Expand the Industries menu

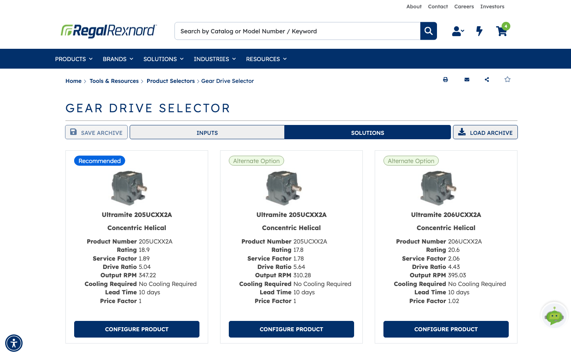pyautogui.click(x=215, y=59)
